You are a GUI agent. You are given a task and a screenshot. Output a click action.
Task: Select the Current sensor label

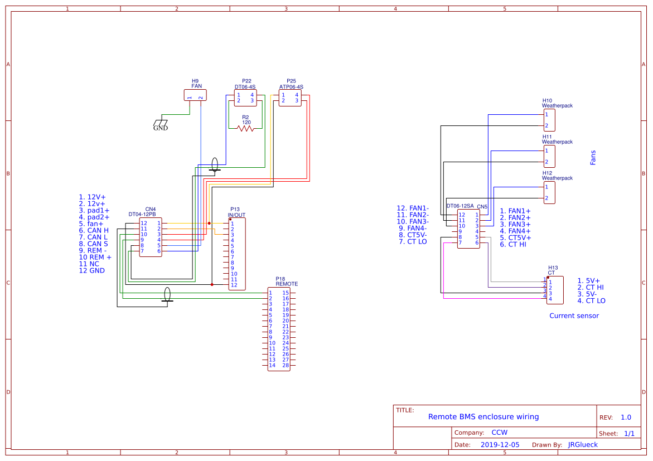click(574, 316)
